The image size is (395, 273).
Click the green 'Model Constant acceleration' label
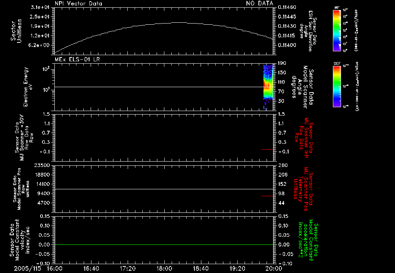pos(308,240)
